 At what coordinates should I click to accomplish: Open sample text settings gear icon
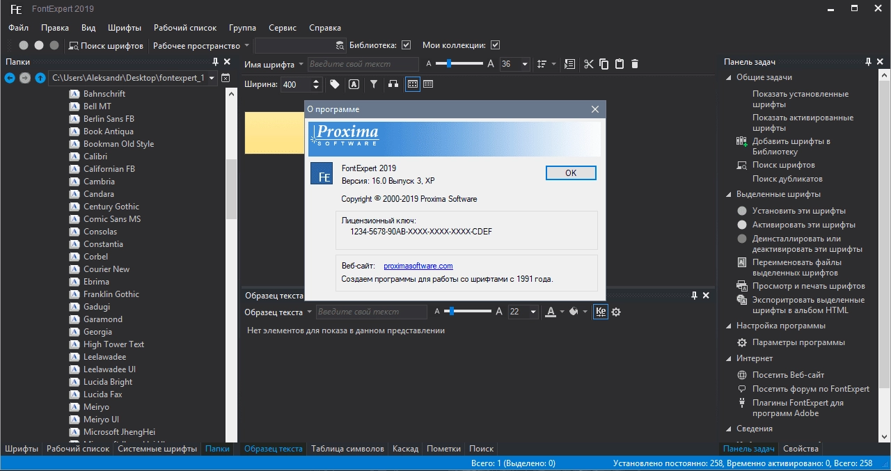(616, 312)
